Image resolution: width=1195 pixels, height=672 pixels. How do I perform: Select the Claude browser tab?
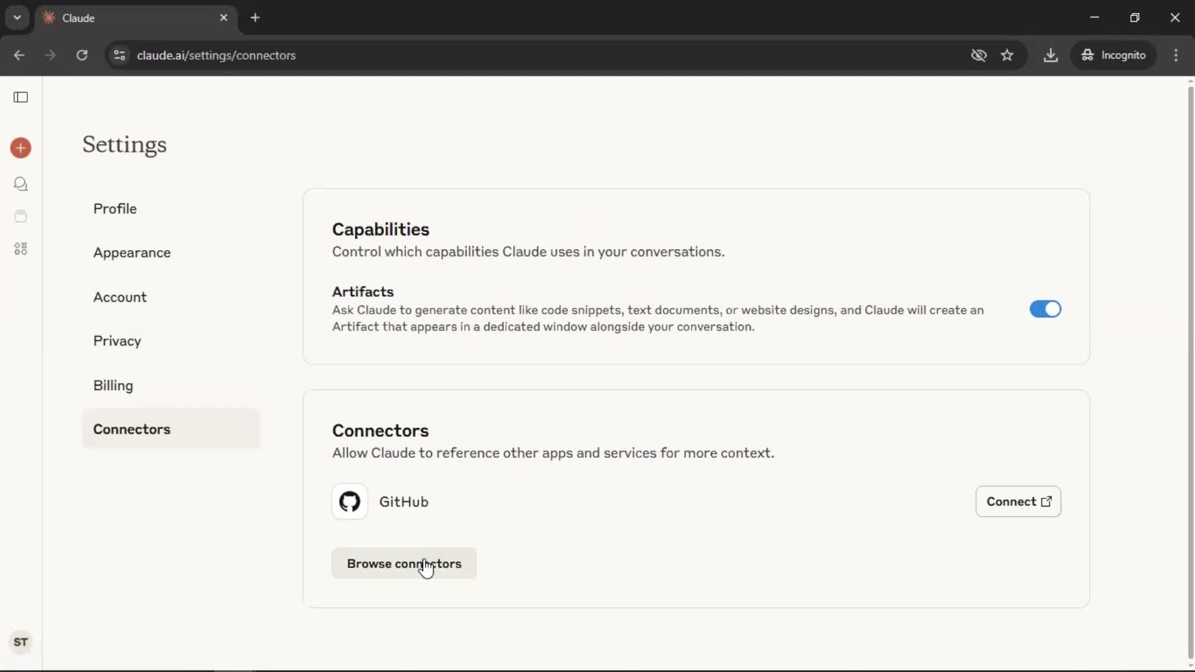point(136,17)
